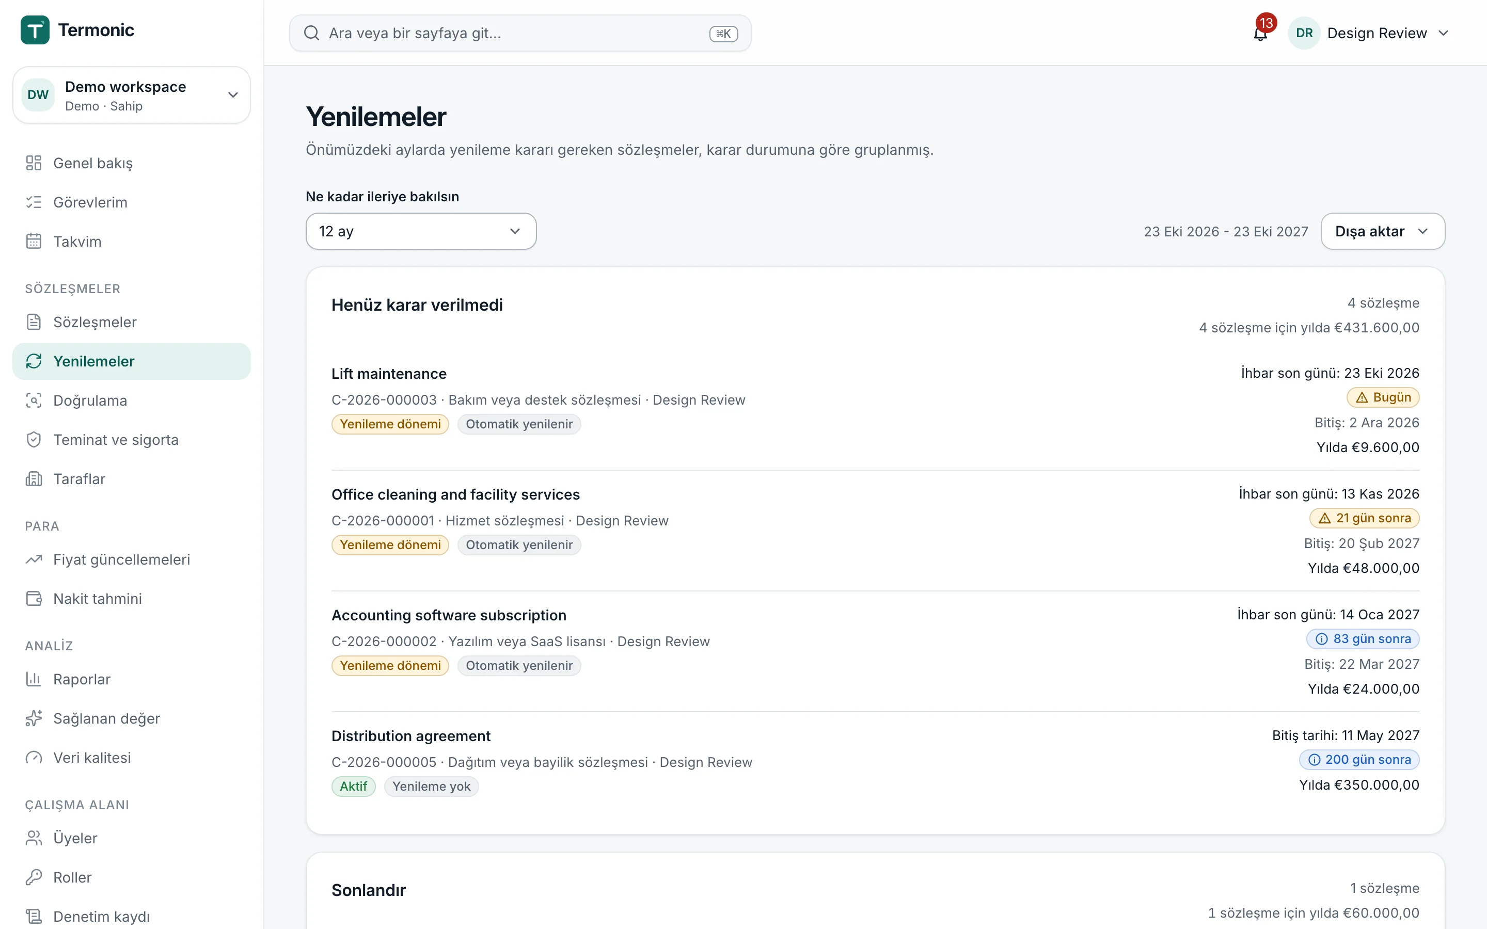Open the Dışa aktar export menu

(1383, 232)
